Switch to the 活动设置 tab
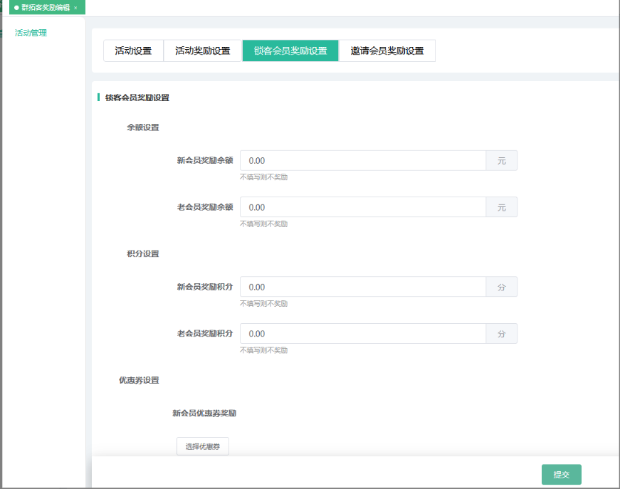This screenshot has width=620, height=489. tap(133, 51)
